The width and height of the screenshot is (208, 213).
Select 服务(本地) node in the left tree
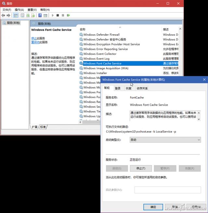(x=11, y=23)
